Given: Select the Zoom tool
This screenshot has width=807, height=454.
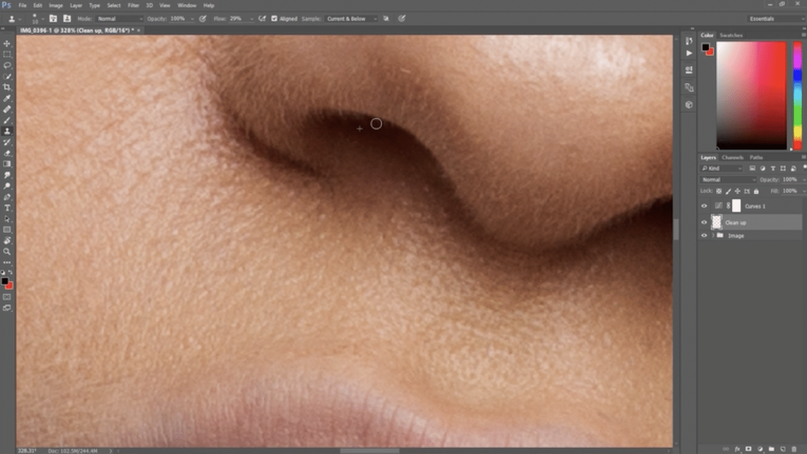Looking at the screenshot, I should 7,252.
